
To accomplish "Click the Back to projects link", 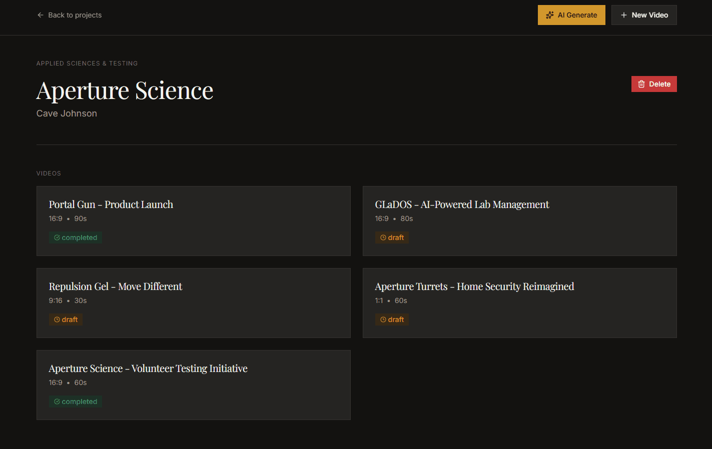I will [x=69, y=15].
